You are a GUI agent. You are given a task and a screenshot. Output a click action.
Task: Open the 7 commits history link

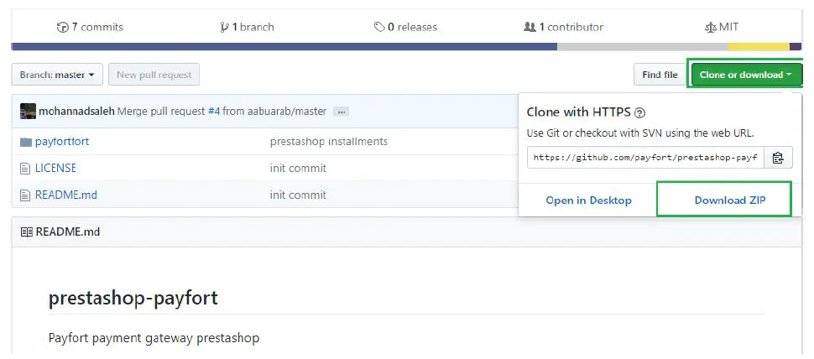pos(90,27)
